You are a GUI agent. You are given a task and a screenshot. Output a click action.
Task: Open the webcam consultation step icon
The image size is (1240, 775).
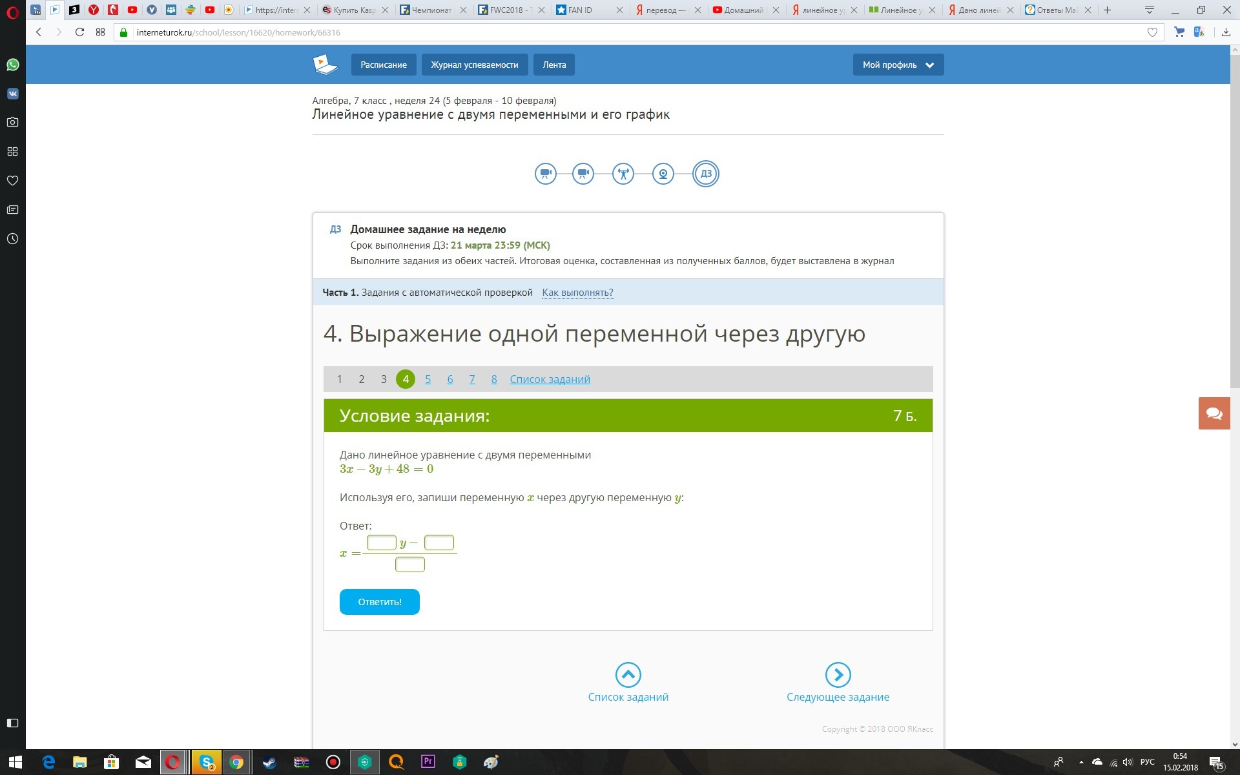[x=663, y=174]
